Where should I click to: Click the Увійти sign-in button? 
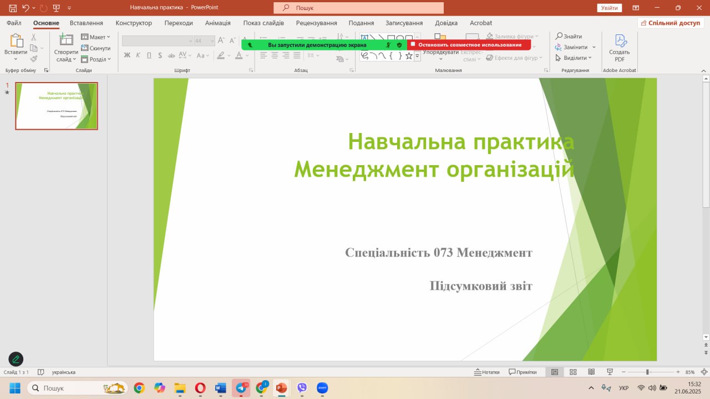(609, 8)
